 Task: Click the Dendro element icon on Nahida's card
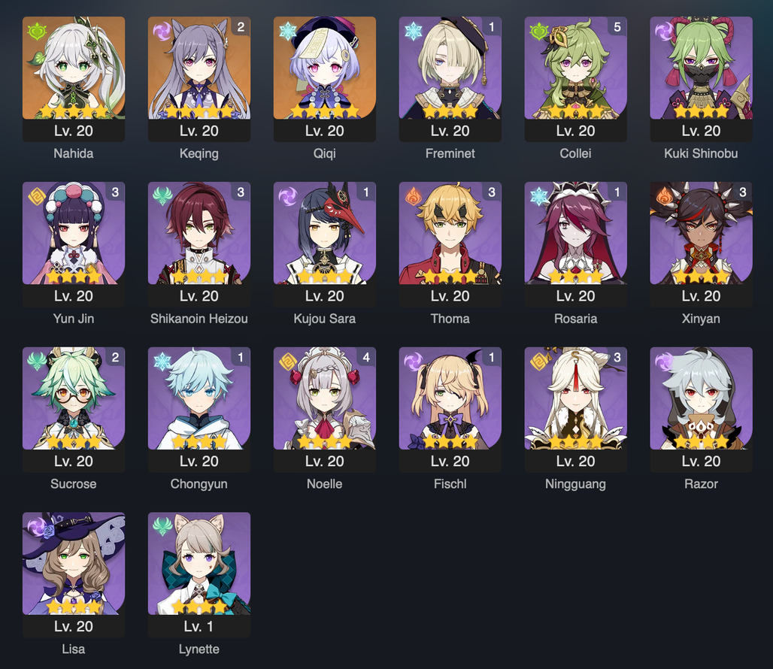click(37, 32)
